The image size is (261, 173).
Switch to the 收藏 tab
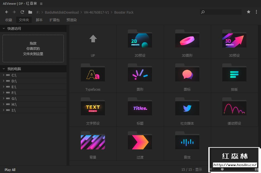tap(9, 20)
